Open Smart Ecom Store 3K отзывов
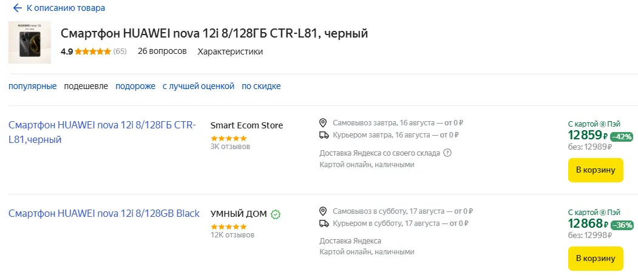Viewport: 638px width, 278px height. point(230,147)
